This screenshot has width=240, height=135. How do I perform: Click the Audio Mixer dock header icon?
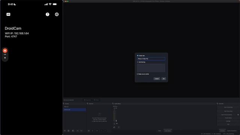113,103
